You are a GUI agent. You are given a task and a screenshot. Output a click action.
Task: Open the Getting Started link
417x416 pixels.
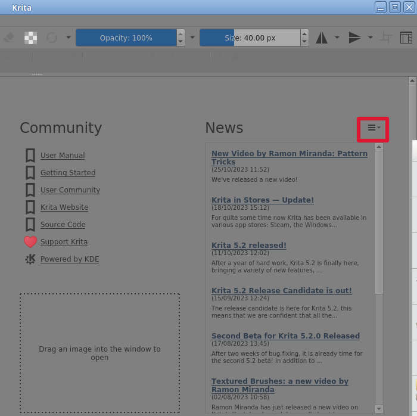[x=68, y=173]
